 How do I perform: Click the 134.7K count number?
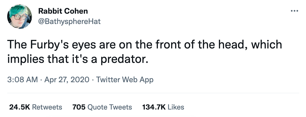pos(154,107)
